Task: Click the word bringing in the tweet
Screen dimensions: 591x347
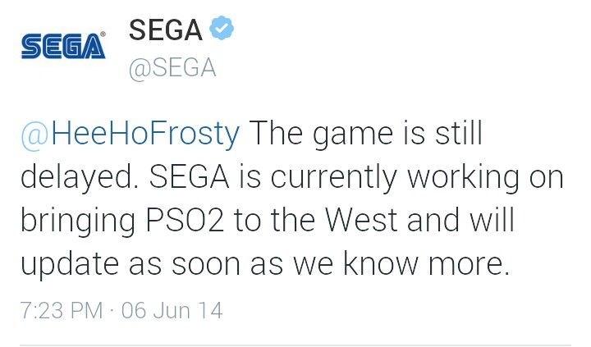Action: click(78, 221)
